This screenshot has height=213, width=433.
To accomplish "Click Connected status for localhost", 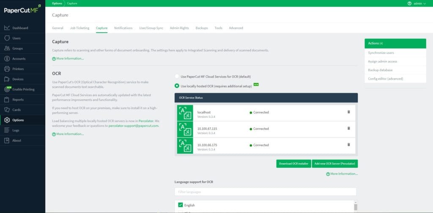I will [259, 112].
